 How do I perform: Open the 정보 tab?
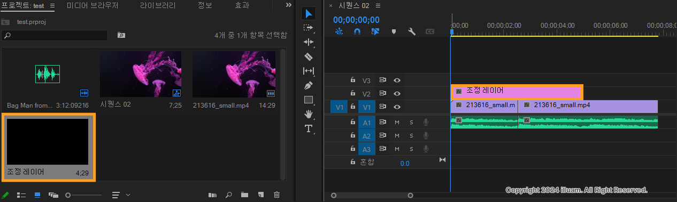pyautogui.click(x=205, y=5)
